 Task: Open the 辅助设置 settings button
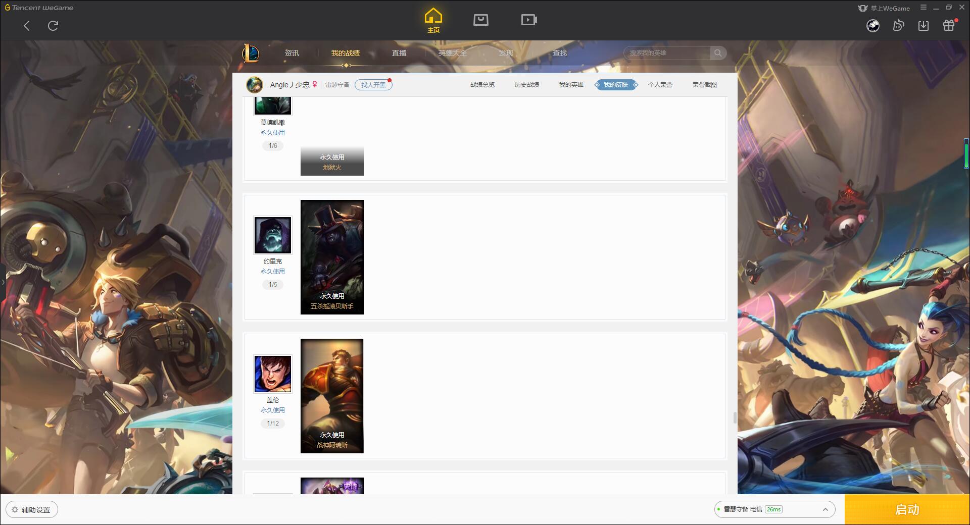click(32, 509)
